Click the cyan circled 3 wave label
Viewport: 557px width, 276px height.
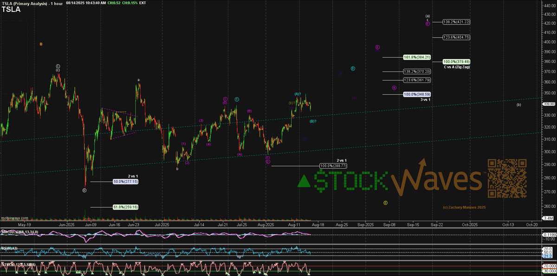pyautogui.click(x=353, y=69)
